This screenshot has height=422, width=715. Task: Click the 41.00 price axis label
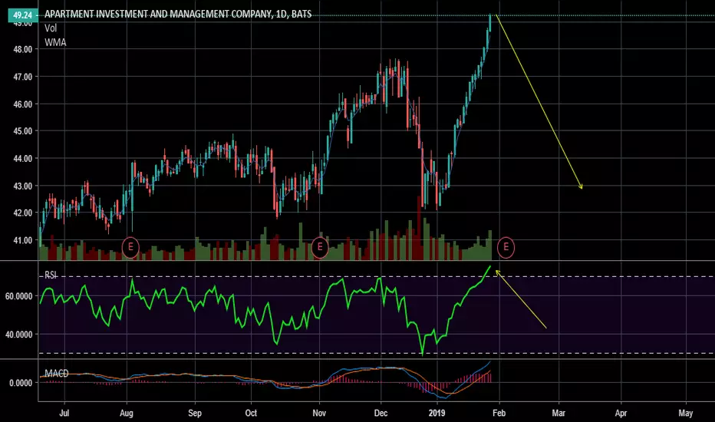(23, 240)
